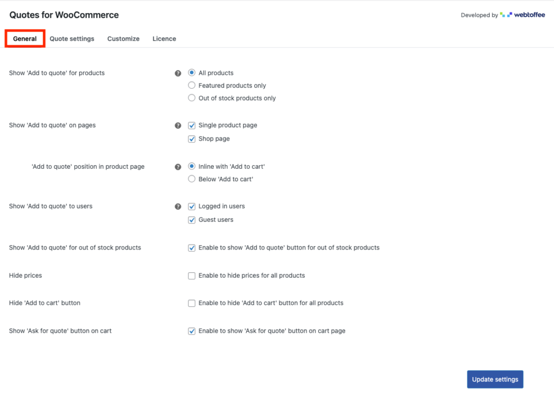Select the All products radio option
Screen dimensions: 554x414
(x=192, y=73)
